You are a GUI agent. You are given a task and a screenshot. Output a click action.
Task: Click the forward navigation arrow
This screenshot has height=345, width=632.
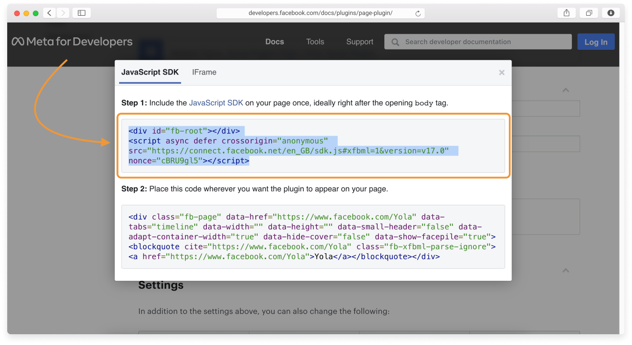pos(63,13)
